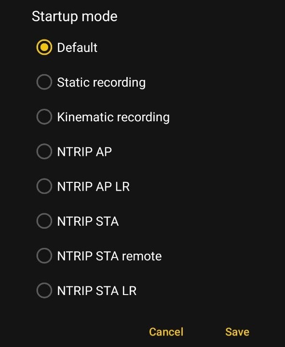Save the selected startup mode
Image resolution: width=285 pixels, height=347 pixels.
coord(237,332)
